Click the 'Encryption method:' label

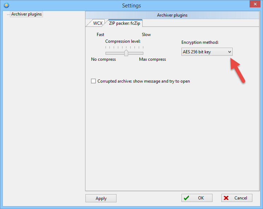200,42
